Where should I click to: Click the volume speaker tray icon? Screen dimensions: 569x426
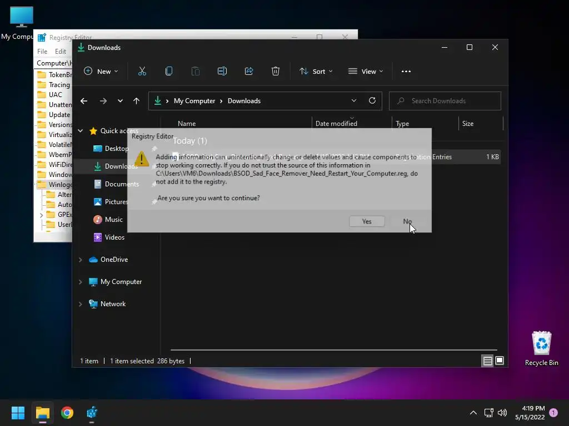(x=502, y=413)
